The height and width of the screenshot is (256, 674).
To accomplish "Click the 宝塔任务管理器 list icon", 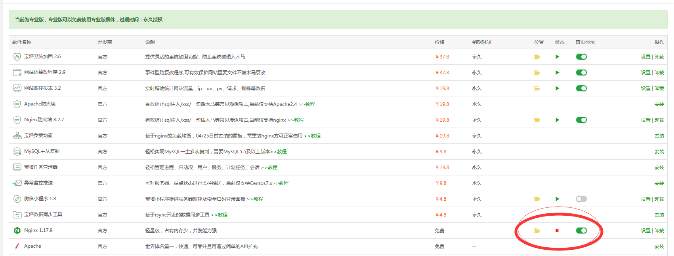I will [17, 167].
